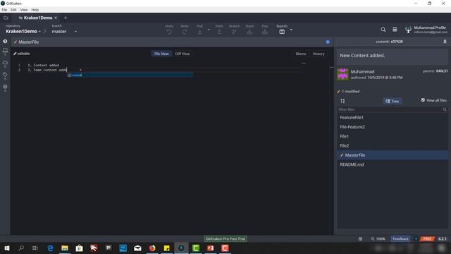Open Microsoft Edge from taskbar
This screenshot has width=451, height=254.
point(50,248)
